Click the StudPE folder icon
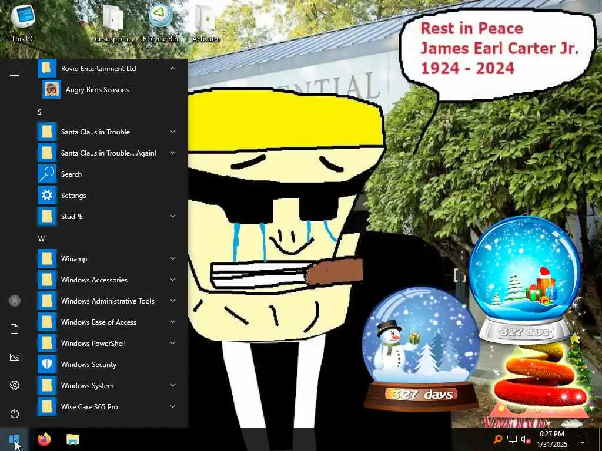The height and width of the screenshot is (451, 602). point(47,216)
